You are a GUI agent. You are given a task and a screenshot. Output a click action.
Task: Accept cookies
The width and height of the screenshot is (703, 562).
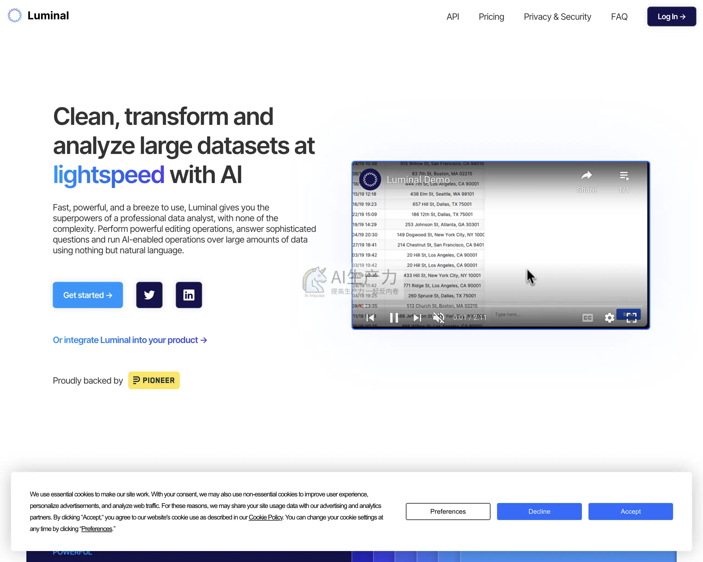coord(630,511)
